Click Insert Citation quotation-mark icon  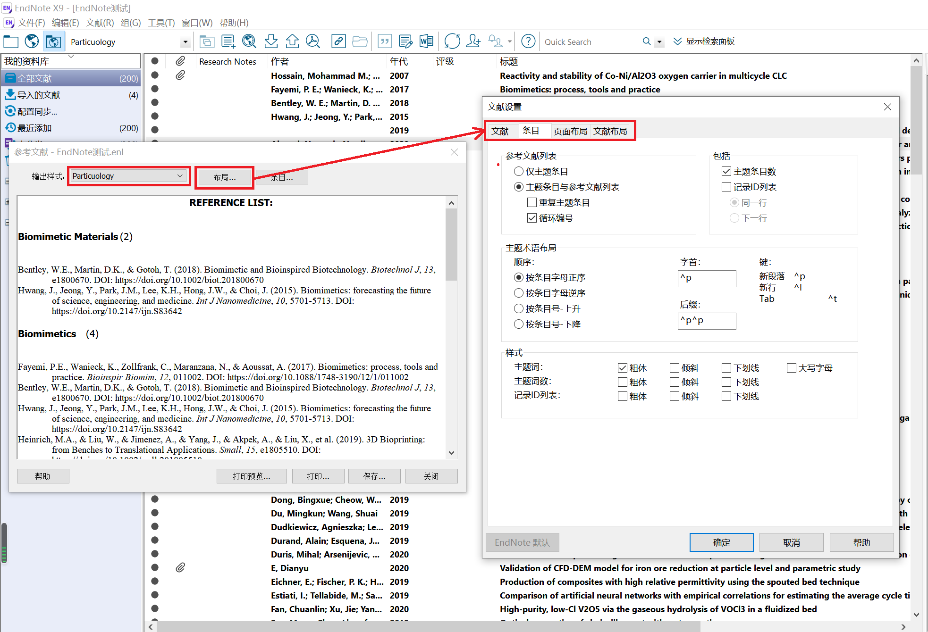tap(385, 42)
